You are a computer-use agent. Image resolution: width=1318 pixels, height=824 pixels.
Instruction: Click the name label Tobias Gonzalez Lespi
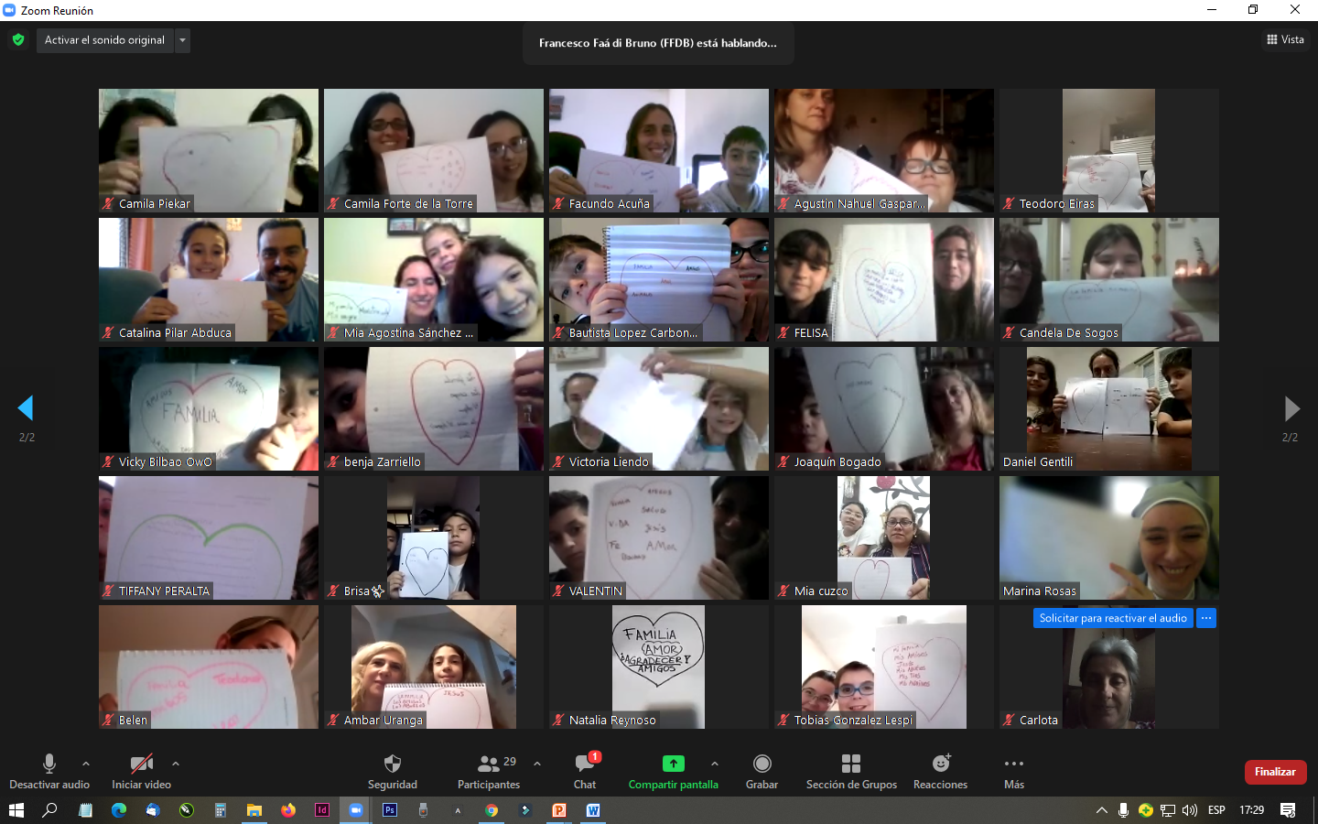click(853, 721)
